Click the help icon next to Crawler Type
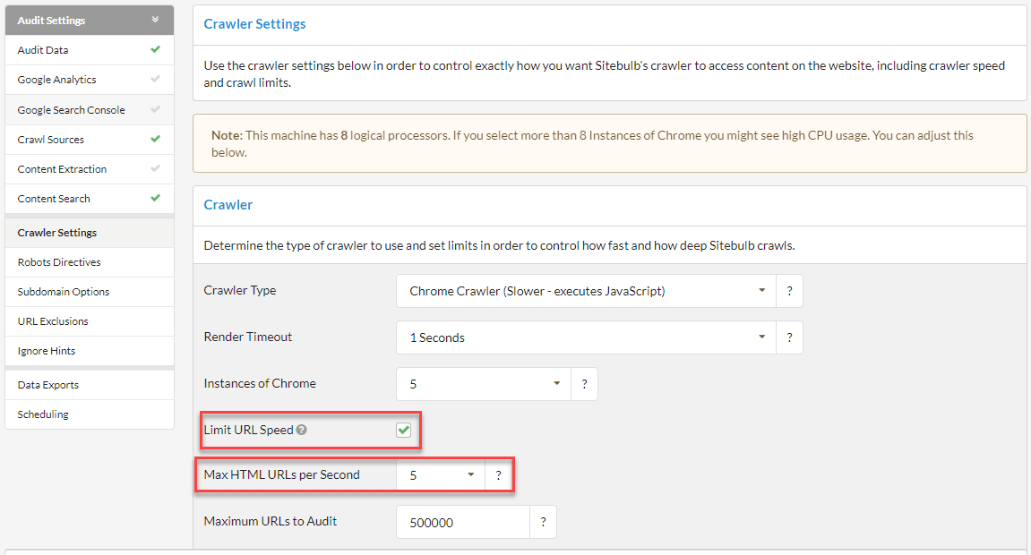The image size is (1031, 555). 789,291
